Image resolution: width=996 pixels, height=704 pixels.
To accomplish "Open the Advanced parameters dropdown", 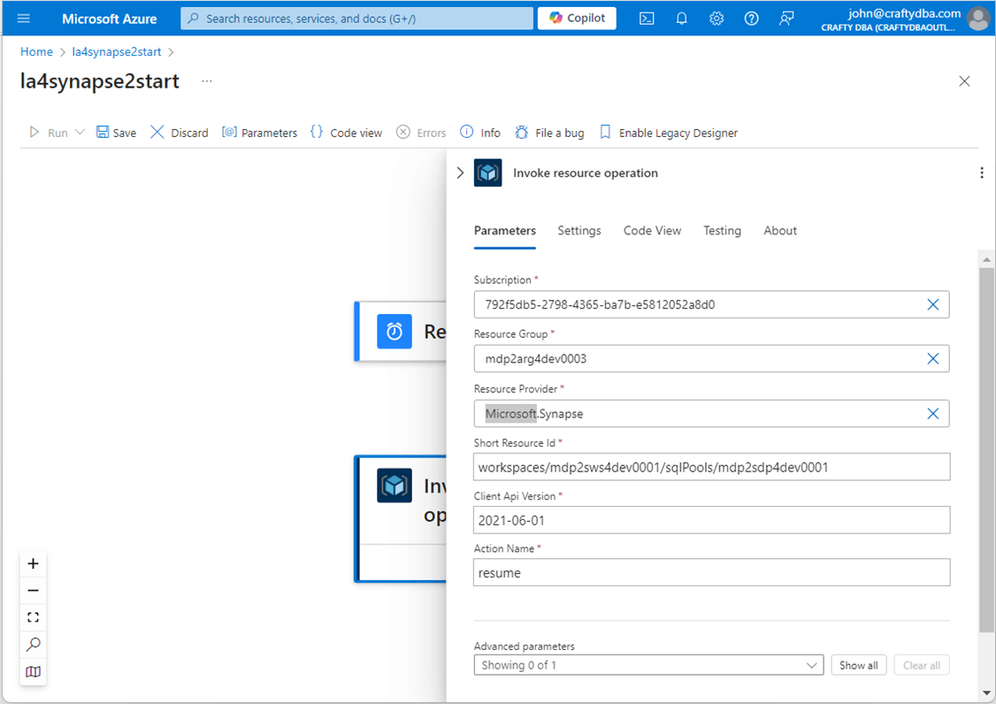I will [x=648, y=665].
